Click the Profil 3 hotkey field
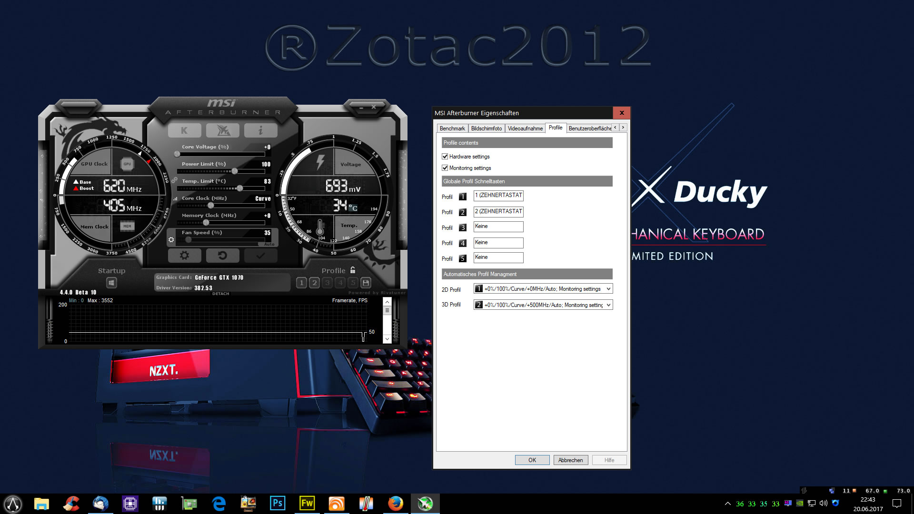 click(498, 227)
